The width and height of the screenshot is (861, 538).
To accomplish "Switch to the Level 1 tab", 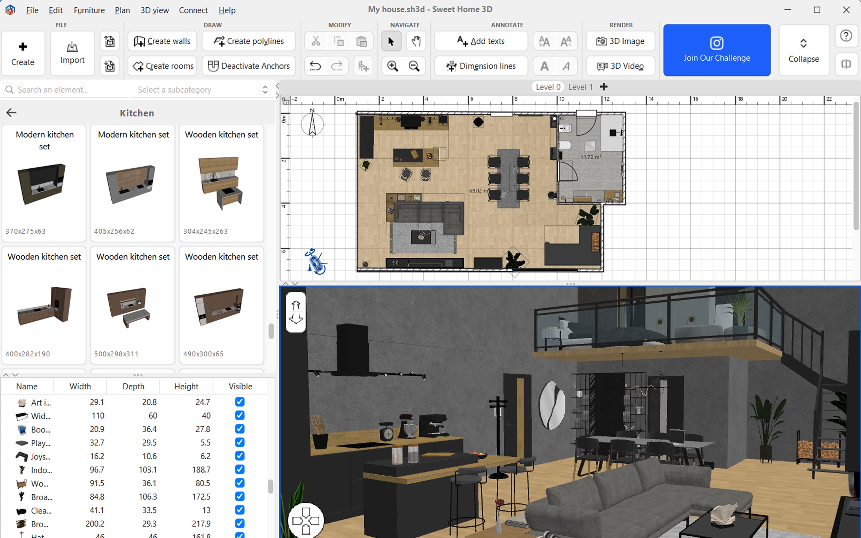I will (x=580, y=86).
